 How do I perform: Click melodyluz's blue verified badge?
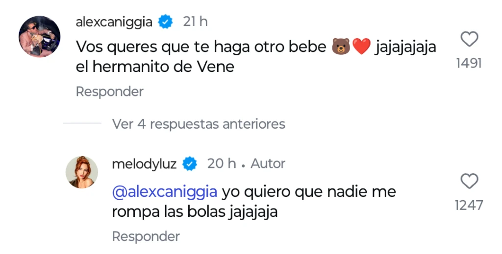[190, 163]
